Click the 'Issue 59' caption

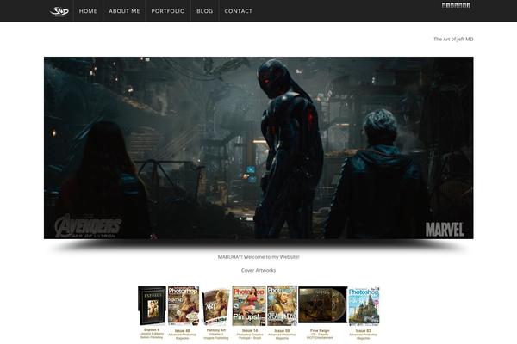[282, 330]
